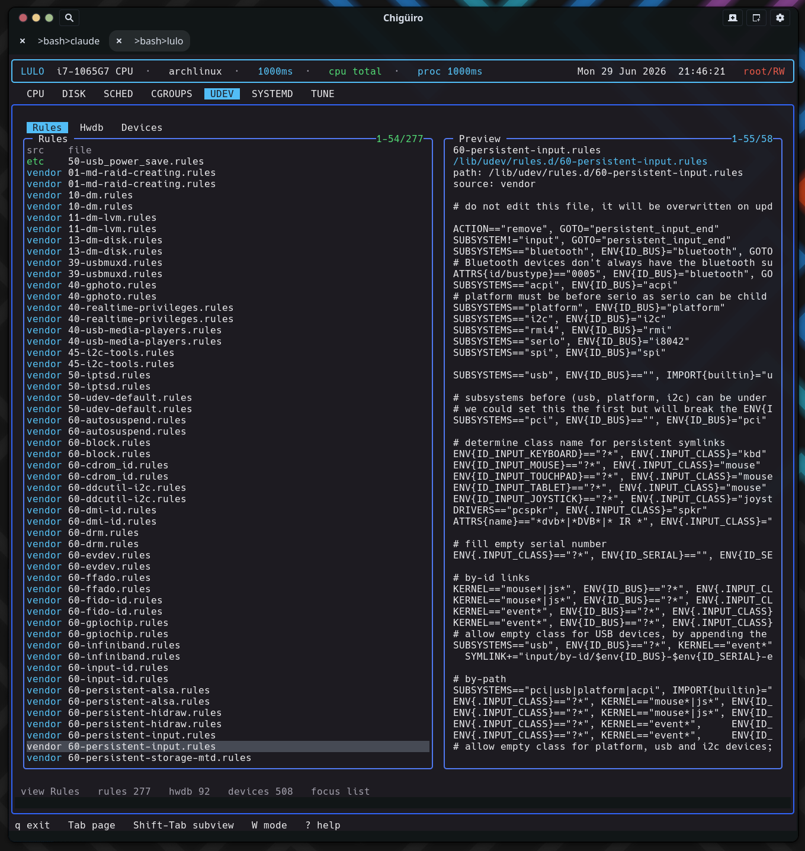805x851 pixels.
Task: Click 'focus list' in the status line
Action: coord(341,791)
